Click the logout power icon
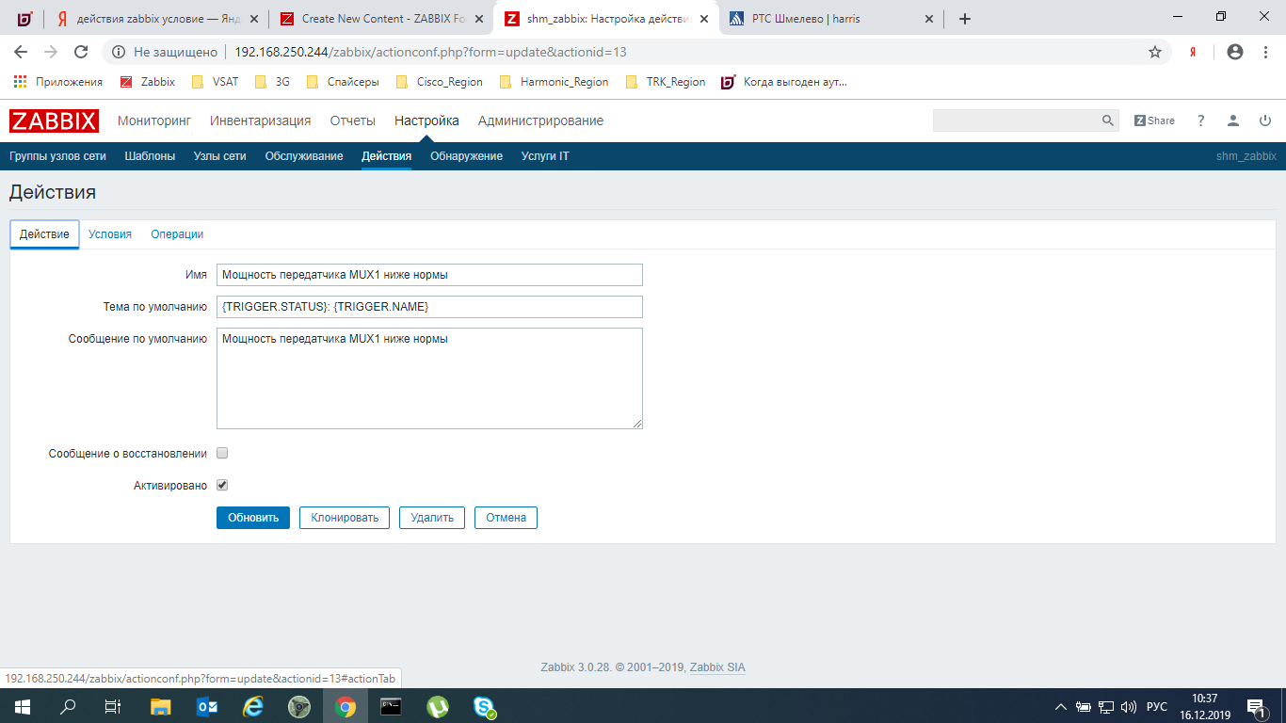The width and height of the screenshot is (1286, 723). pyautogui.click(x=1265, y=120)
